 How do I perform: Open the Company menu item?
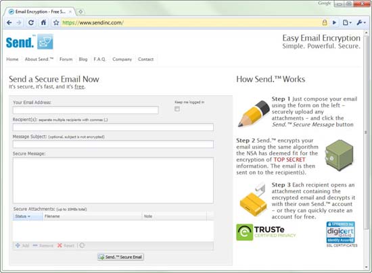tap(122, 59)
